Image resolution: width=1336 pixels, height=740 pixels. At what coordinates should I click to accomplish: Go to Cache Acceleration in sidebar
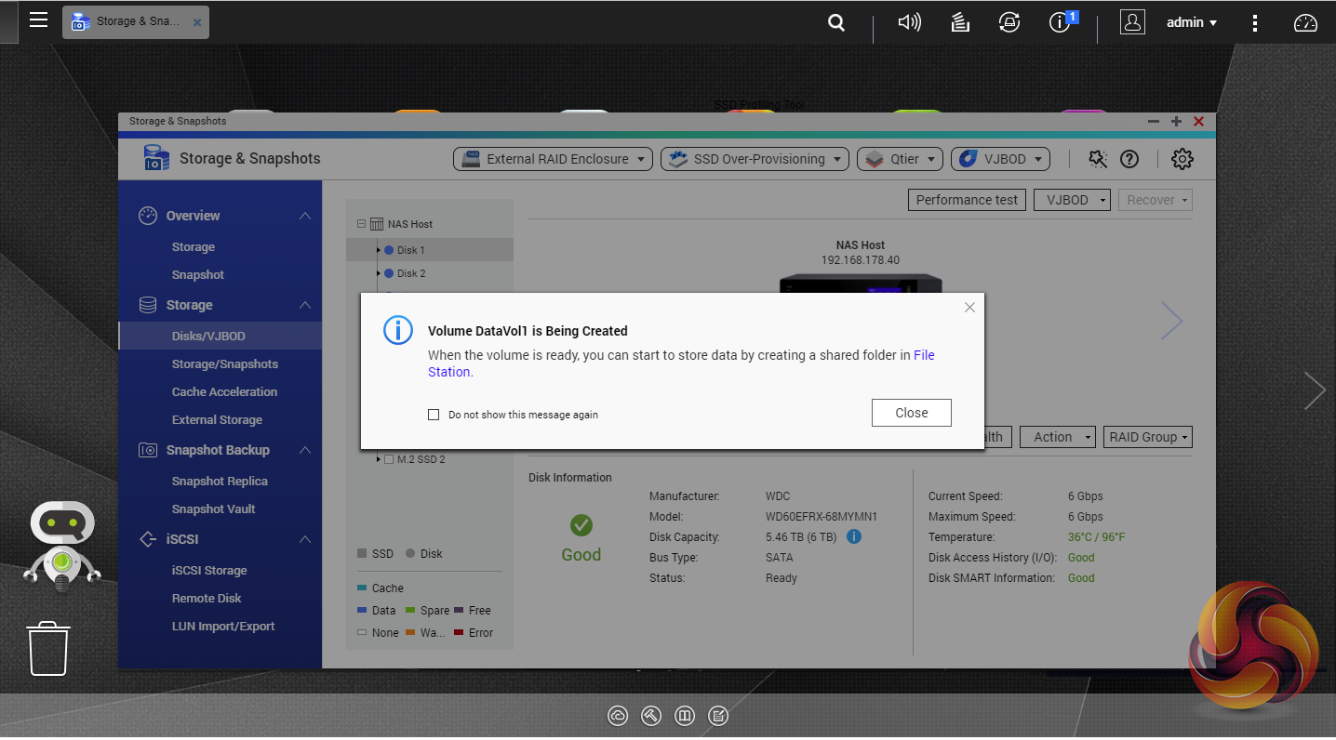224,392
